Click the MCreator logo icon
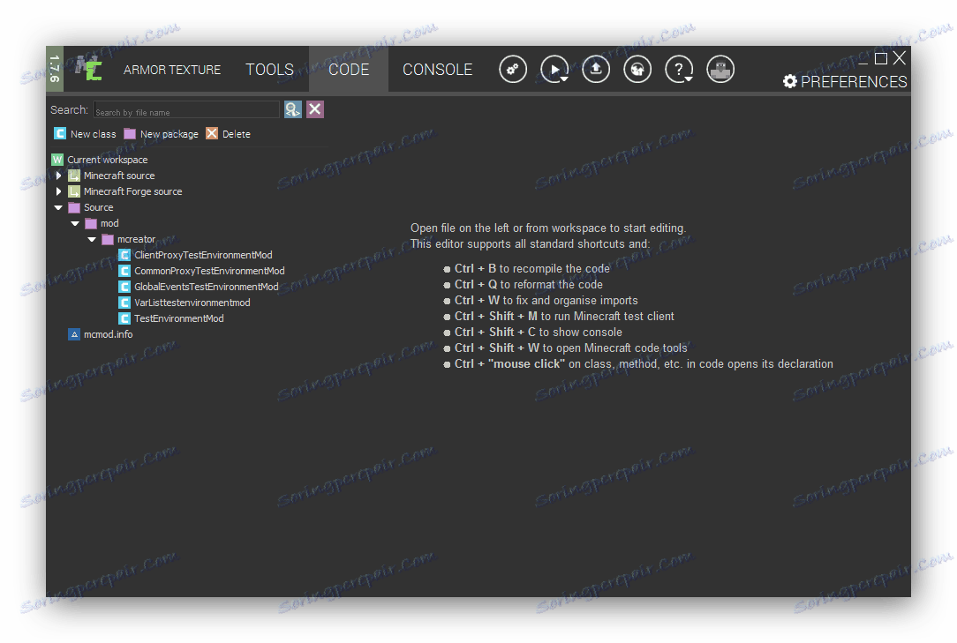Viewport: 957px width, 643px height. pos(88,68)
